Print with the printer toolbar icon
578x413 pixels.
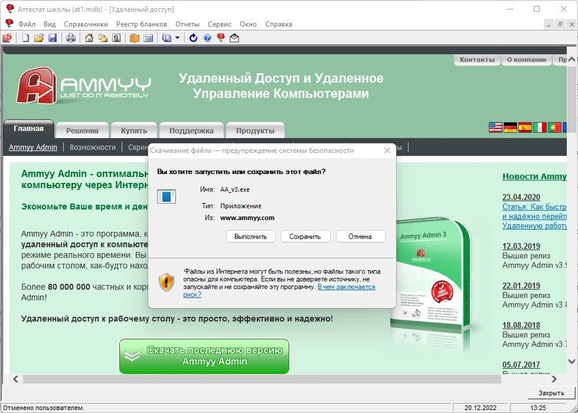(71, 38)
